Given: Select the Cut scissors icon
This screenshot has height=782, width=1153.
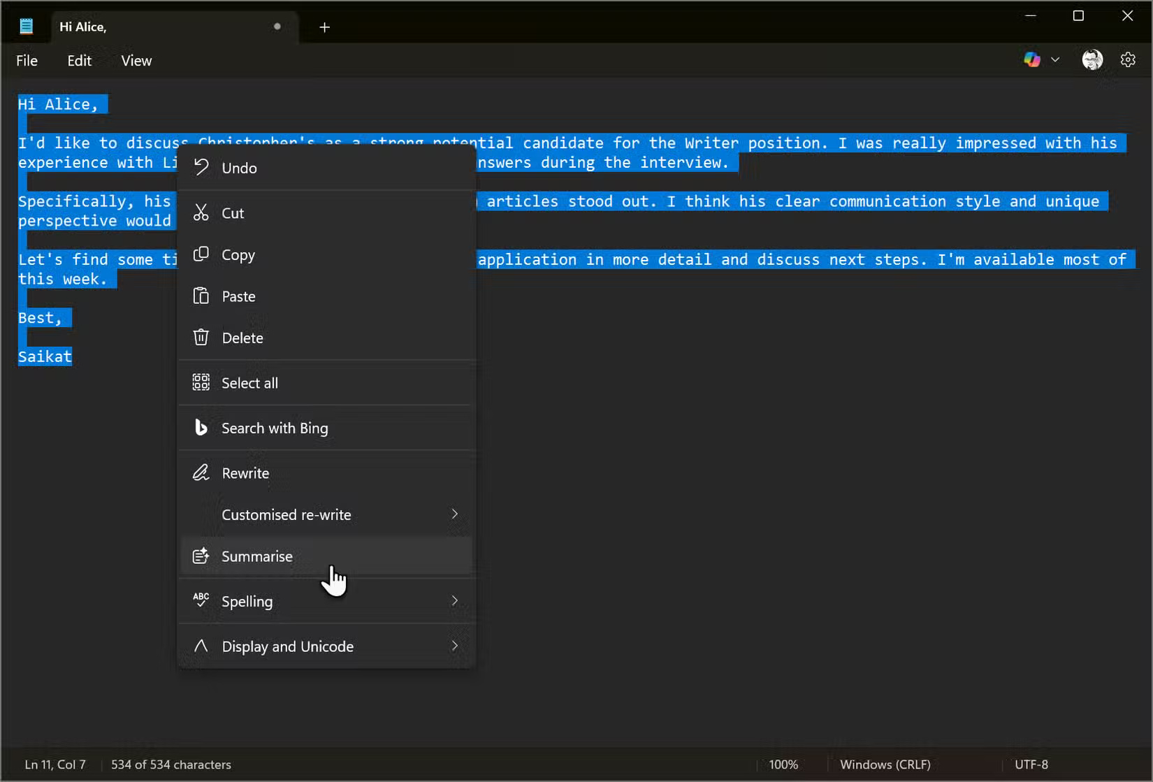Looking at the screenshot, I should click(201, 212).
